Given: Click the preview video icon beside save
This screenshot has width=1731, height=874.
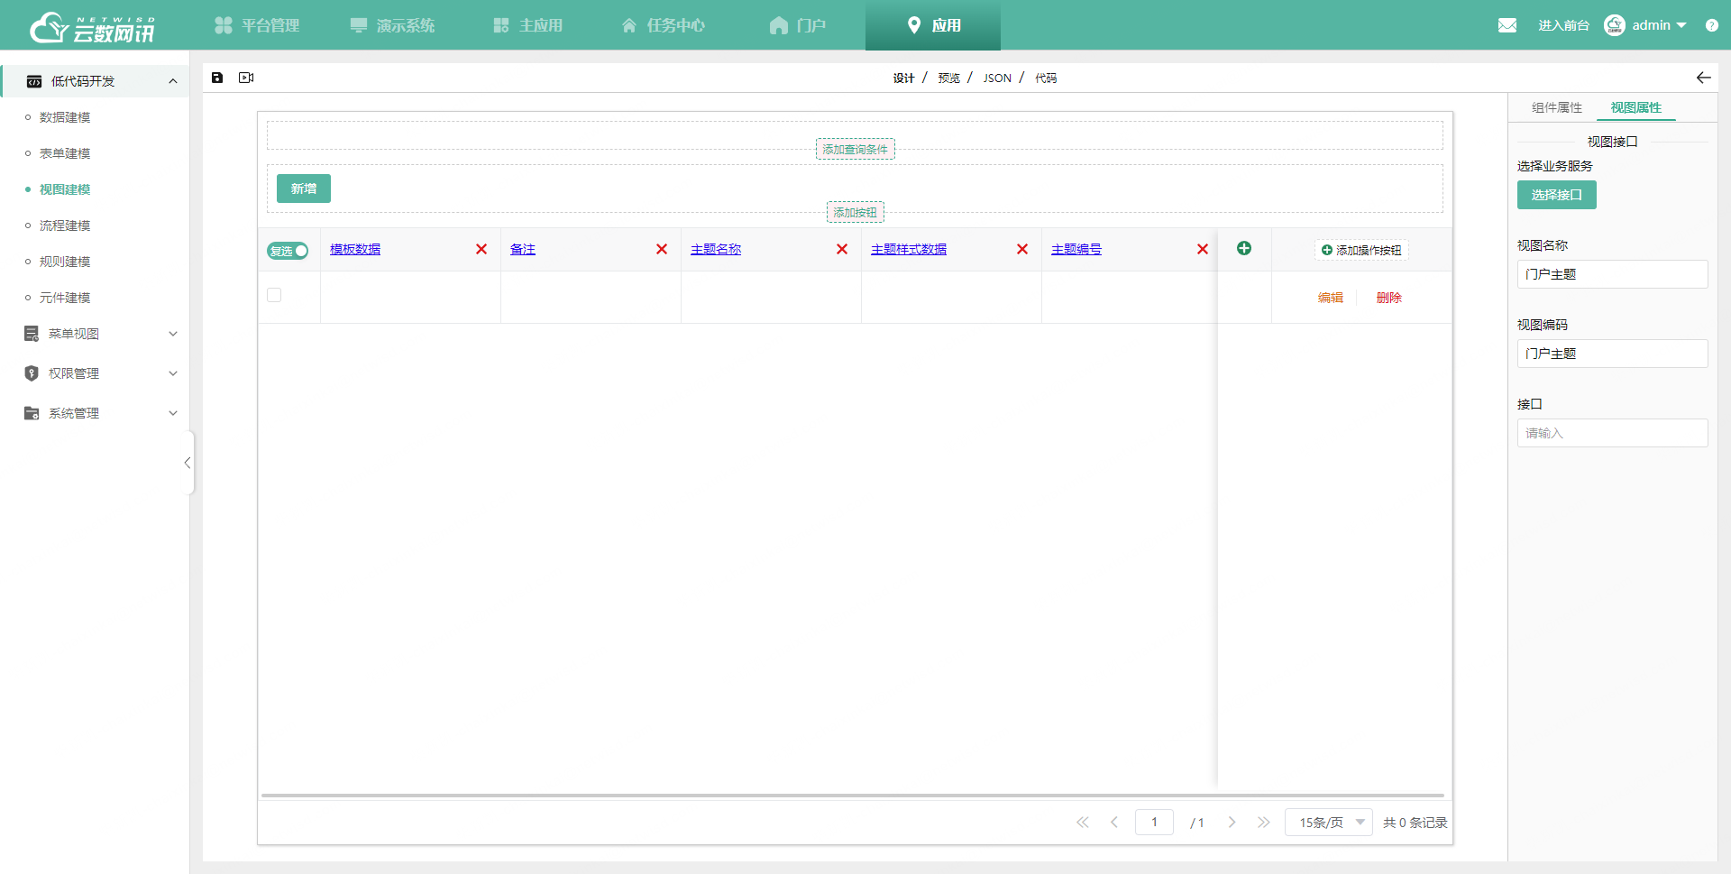Looking at the screenshot, I should 246,78.
